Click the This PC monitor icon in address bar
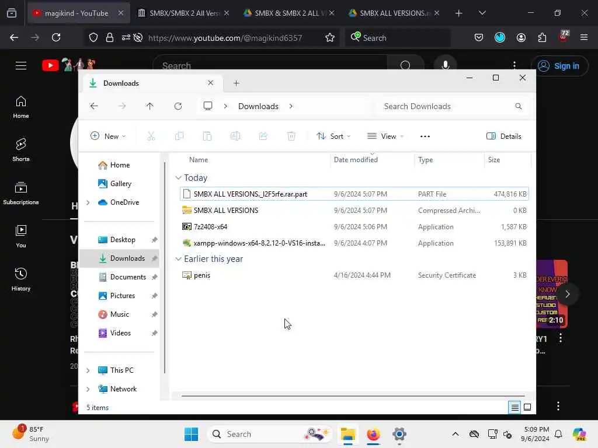Image resolution: width=598 pixels, height=448 pixels. 208,106
